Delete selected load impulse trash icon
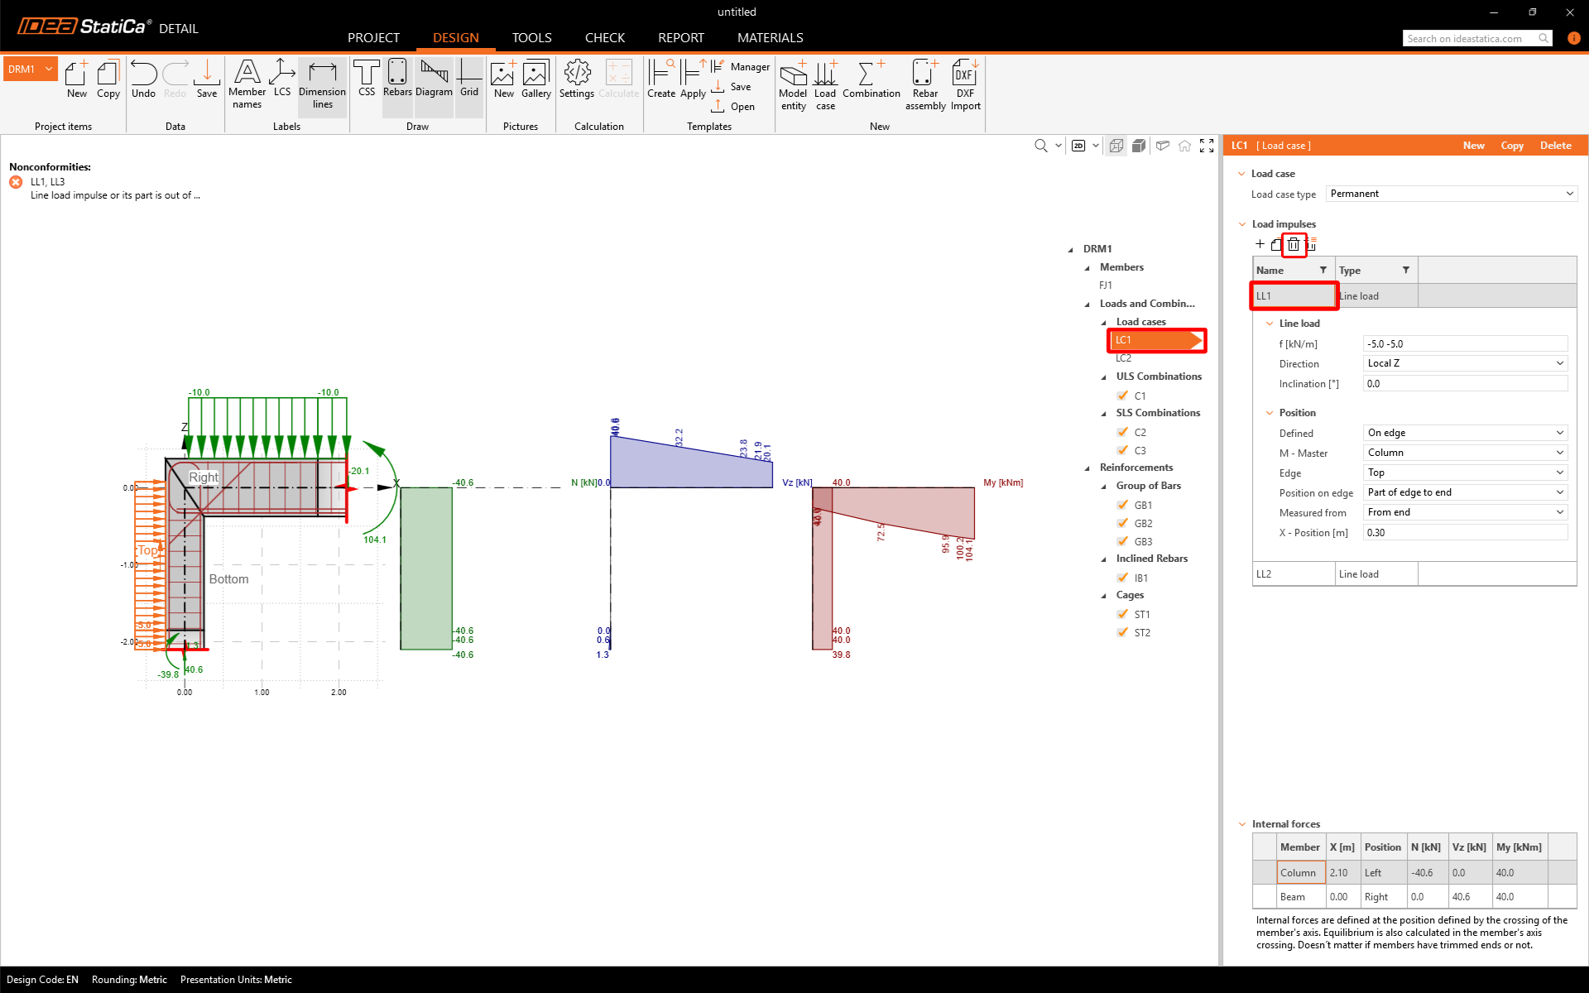1589x993 pixels. pos(1294,244)
